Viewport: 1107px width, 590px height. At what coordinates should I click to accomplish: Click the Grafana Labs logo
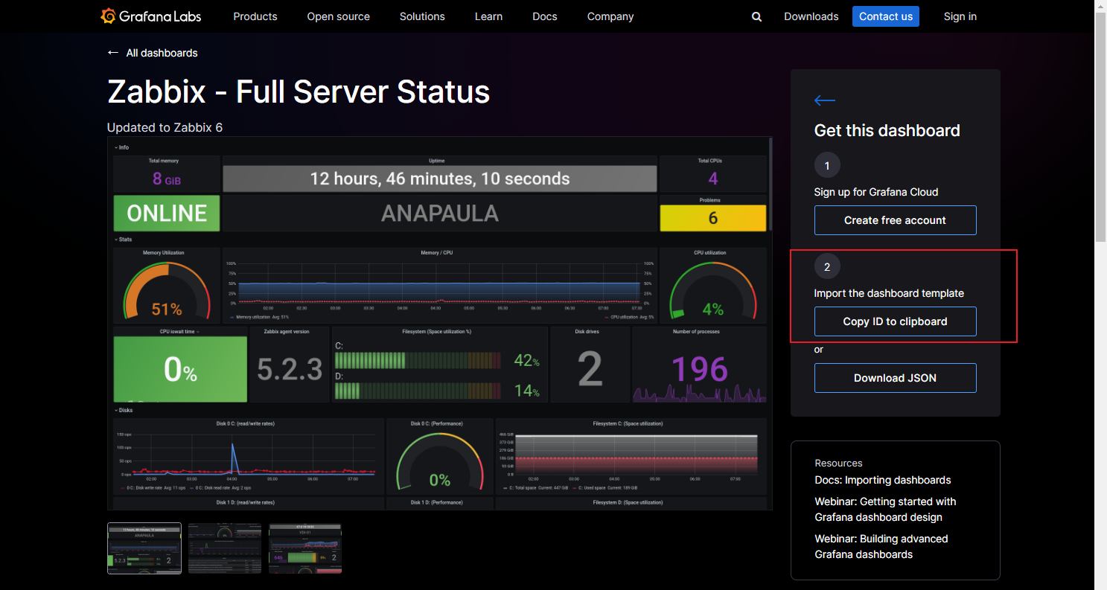pyautogui.click(x=151, y=16)
